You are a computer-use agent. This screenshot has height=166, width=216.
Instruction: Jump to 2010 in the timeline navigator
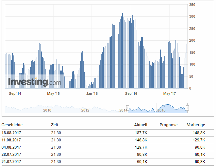pos(47,110)
